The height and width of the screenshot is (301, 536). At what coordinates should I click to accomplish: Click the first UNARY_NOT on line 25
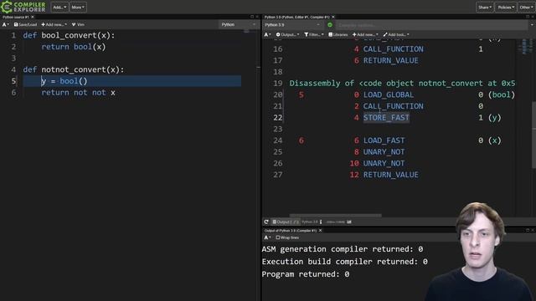pos(384,152)
